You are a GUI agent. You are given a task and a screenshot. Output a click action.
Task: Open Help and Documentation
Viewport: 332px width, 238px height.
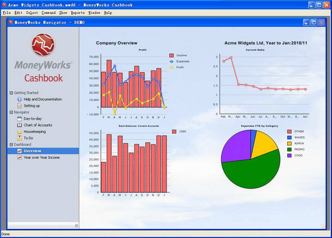pyautogui.click(x=43, y=99)
